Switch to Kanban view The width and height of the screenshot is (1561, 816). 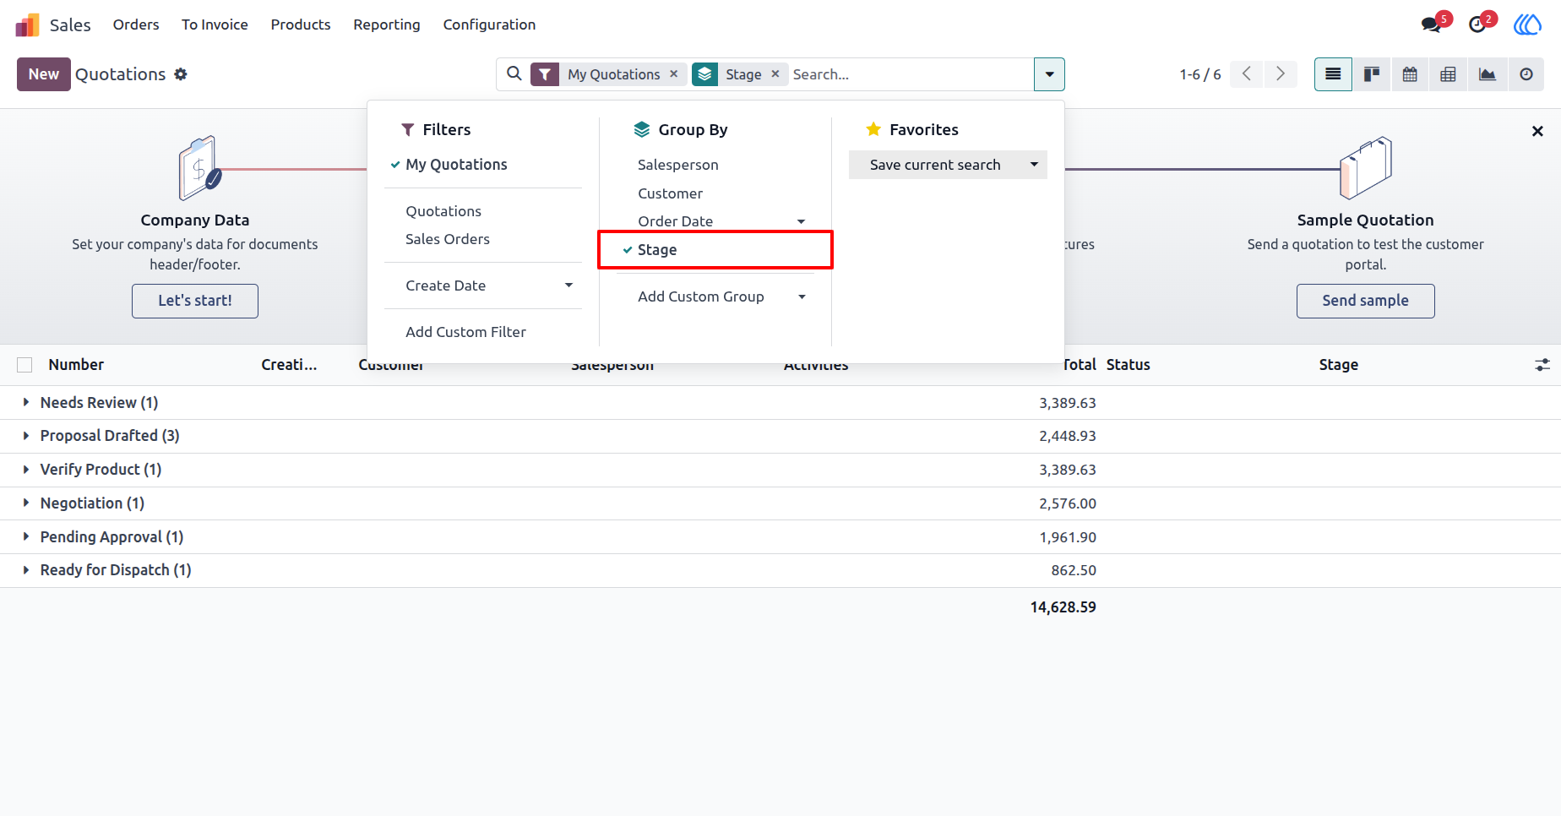click(x=1372, y=74)
